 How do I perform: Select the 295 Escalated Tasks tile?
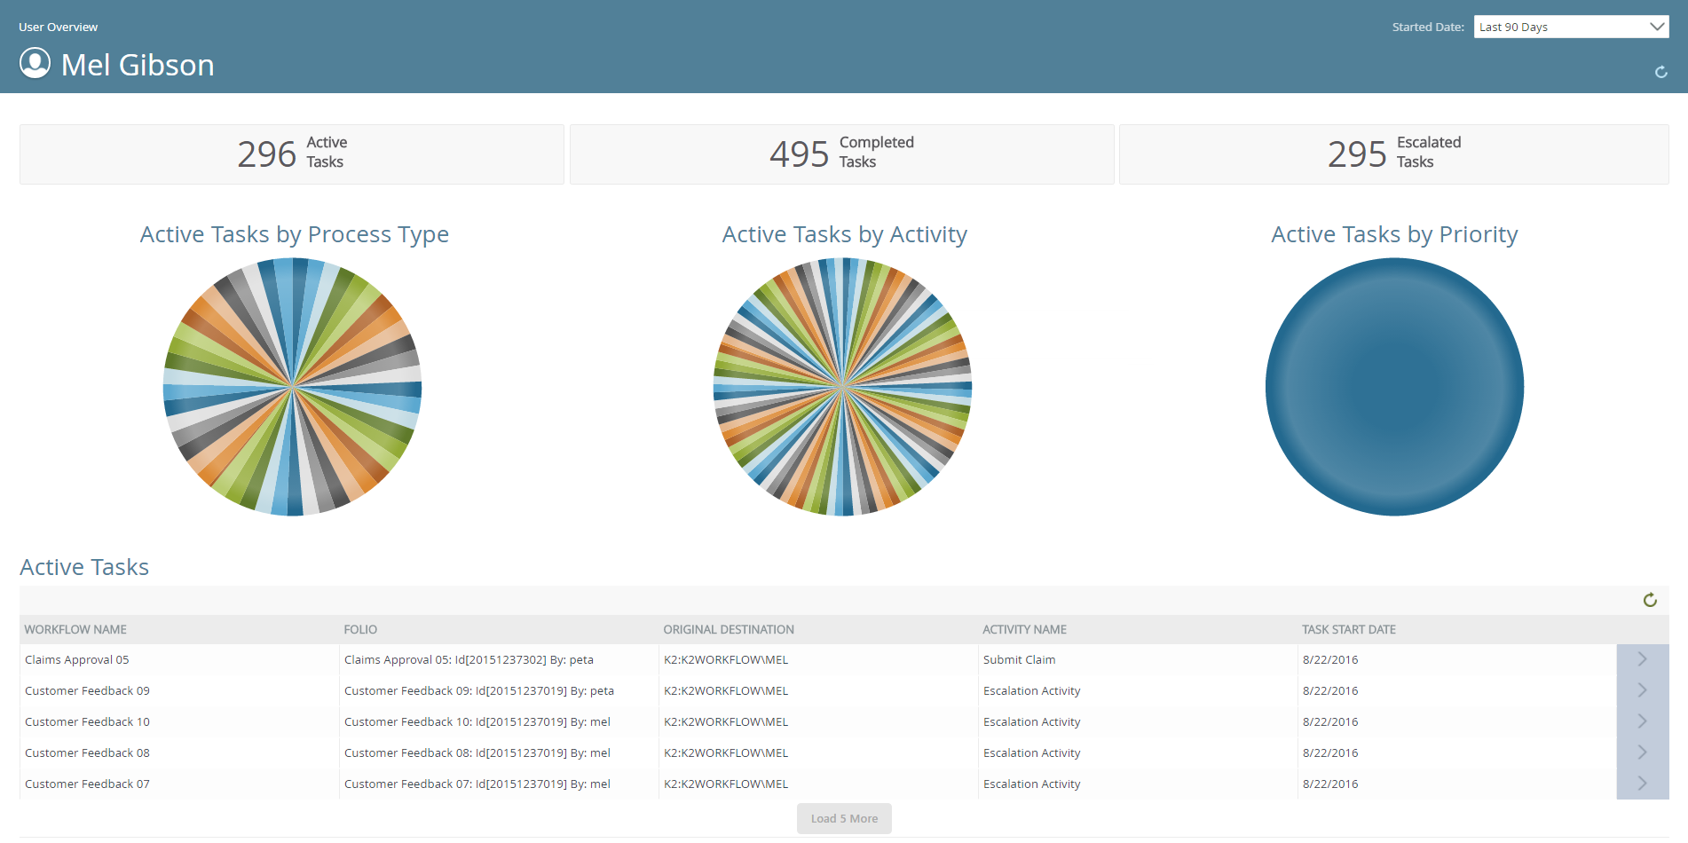coord(1393,154)
